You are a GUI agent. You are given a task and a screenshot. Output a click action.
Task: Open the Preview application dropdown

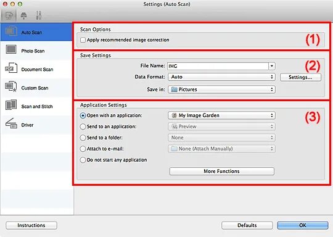pos(221,127)
